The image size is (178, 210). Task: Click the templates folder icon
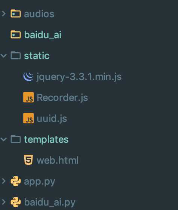(16, 139)
